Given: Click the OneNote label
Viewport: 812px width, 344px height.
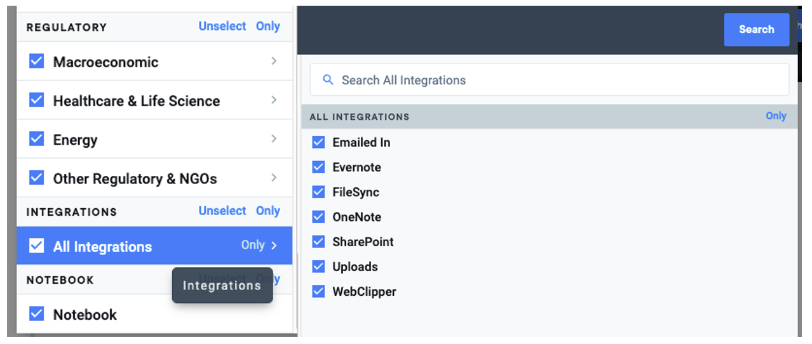Looking at the screenshot, I should (357, 217).
